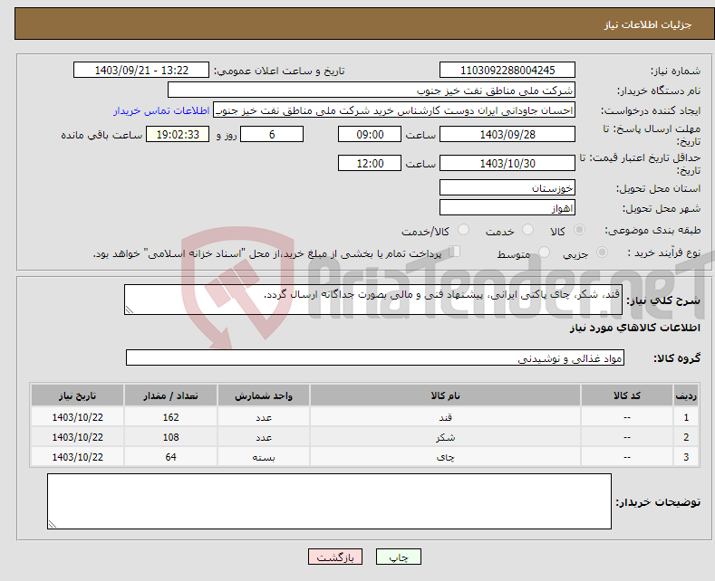Toggle the اسناد خزانه اسلامی payment checkbox
Screen dimensions: 715x581
pyautogui.click(x=455, y=252)
